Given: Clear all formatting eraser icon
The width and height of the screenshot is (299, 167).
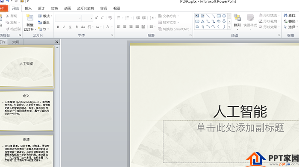Looking at the screenshot, I should pyautogui.click(x=110, y=18).
